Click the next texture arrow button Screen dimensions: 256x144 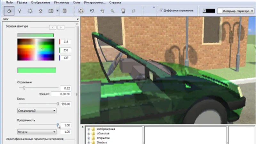click(x=61, y=28)
